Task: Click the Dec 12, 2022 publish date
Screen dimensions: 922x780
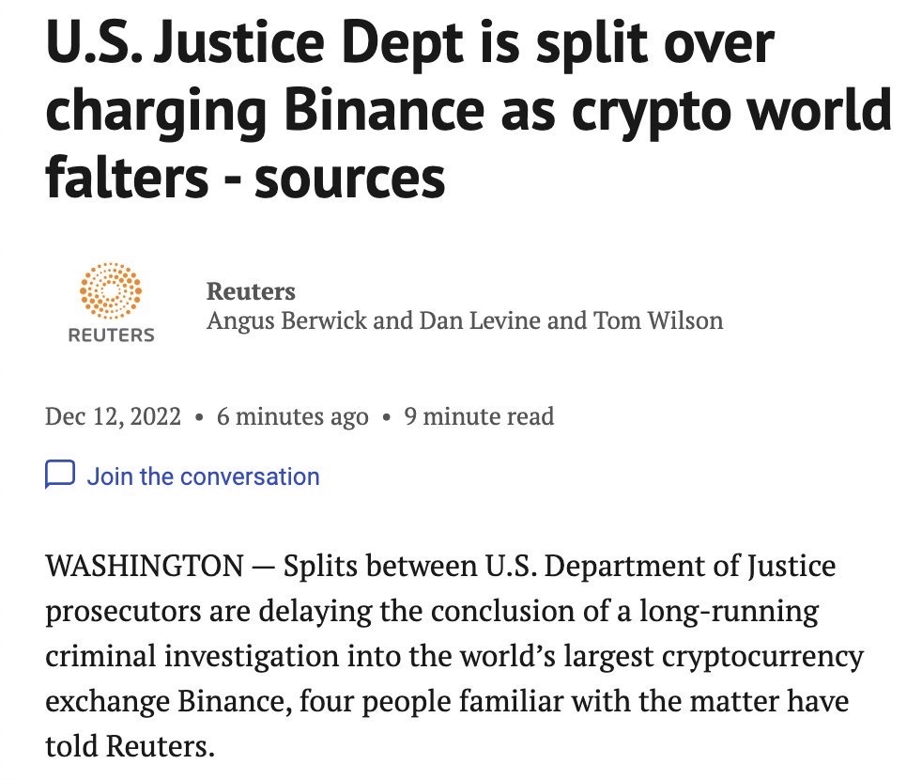Action: tap(113, 415)
